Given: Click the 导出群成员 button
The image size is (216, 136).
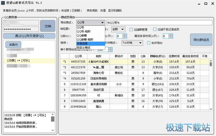Looking at the screenshot, I should pos(201,40).
